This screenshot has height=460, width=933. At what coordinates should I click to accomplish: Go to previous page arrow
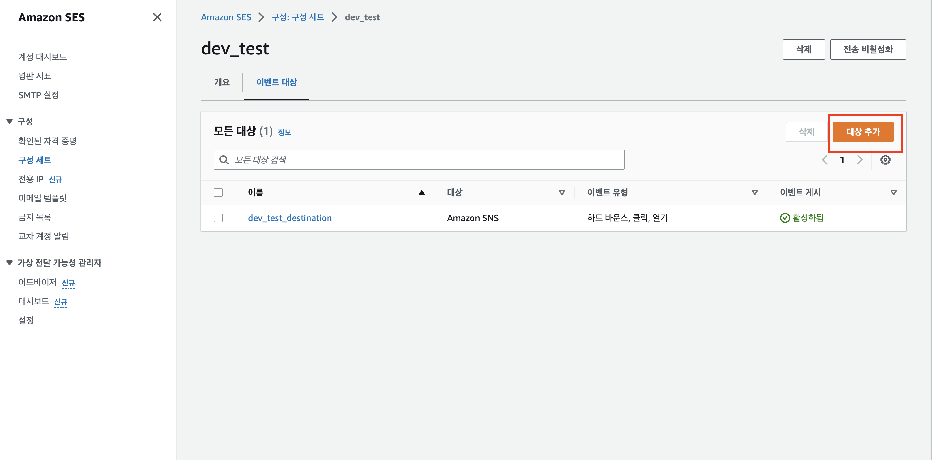click(x=825, y=160)
